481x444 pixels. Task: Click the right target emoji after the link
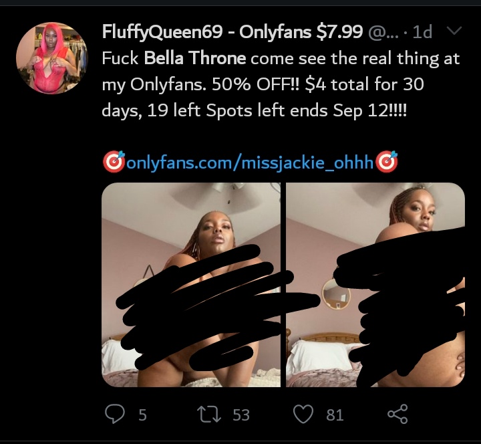(x=387, y=162)
